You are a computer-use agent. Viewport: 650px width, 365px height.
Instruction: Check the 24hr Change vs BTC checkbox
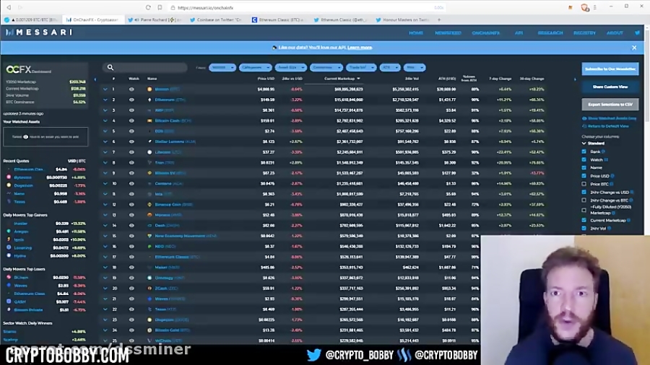[x=584, y=201]
